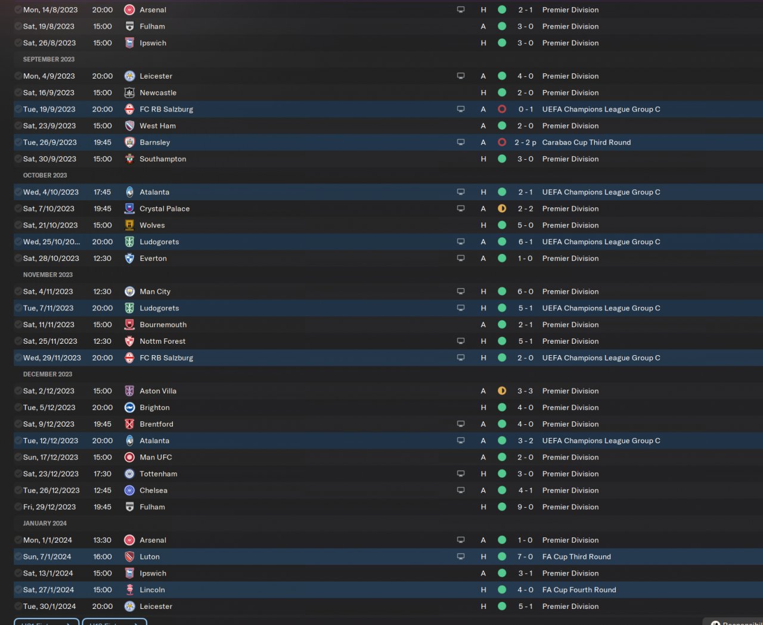Screen dimensions: 763x625
Task: Open the first fixtures button at bottom left
Action: tap(46, 622)
